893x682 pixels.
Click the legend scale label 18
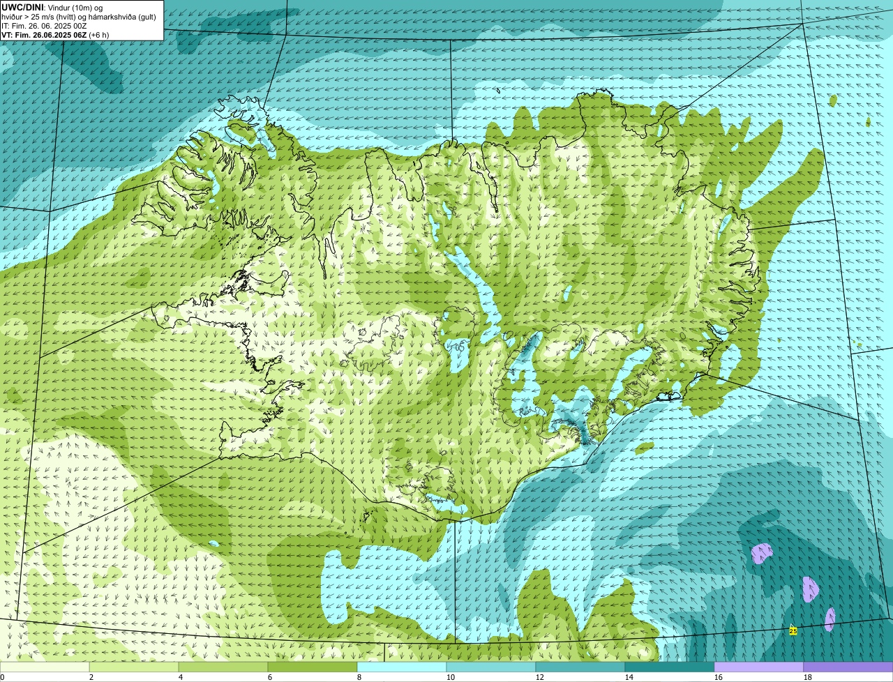[x=808, y=677]
